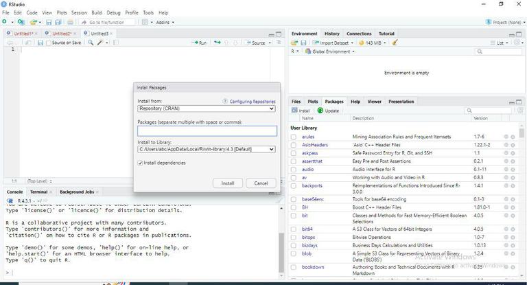Expand the Install to Library dropdown
527x285 pixels.
[x=206, y=149]
